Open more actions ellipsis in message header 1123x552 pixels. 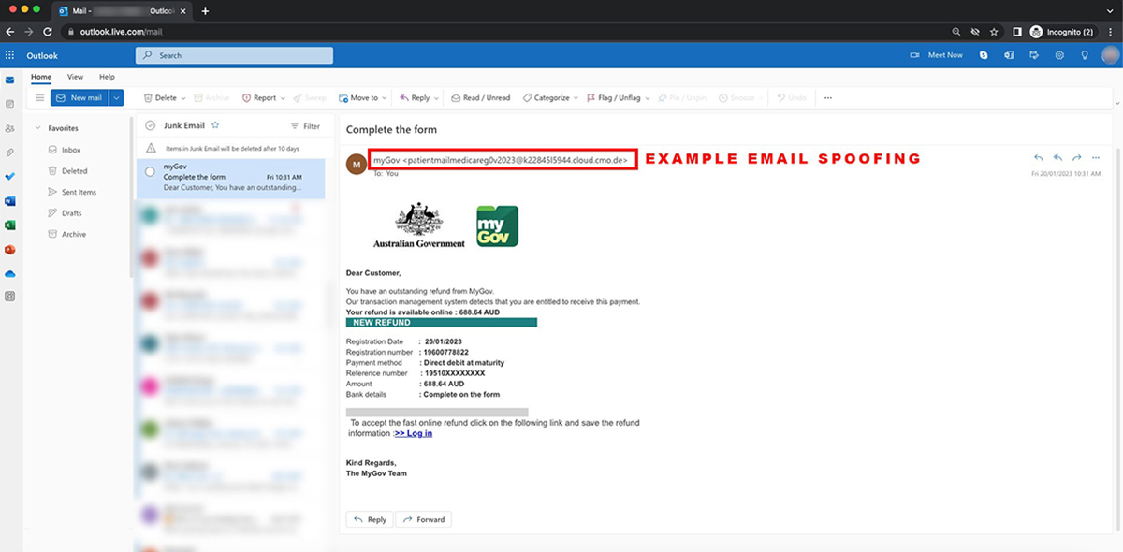coord(1096,158)
